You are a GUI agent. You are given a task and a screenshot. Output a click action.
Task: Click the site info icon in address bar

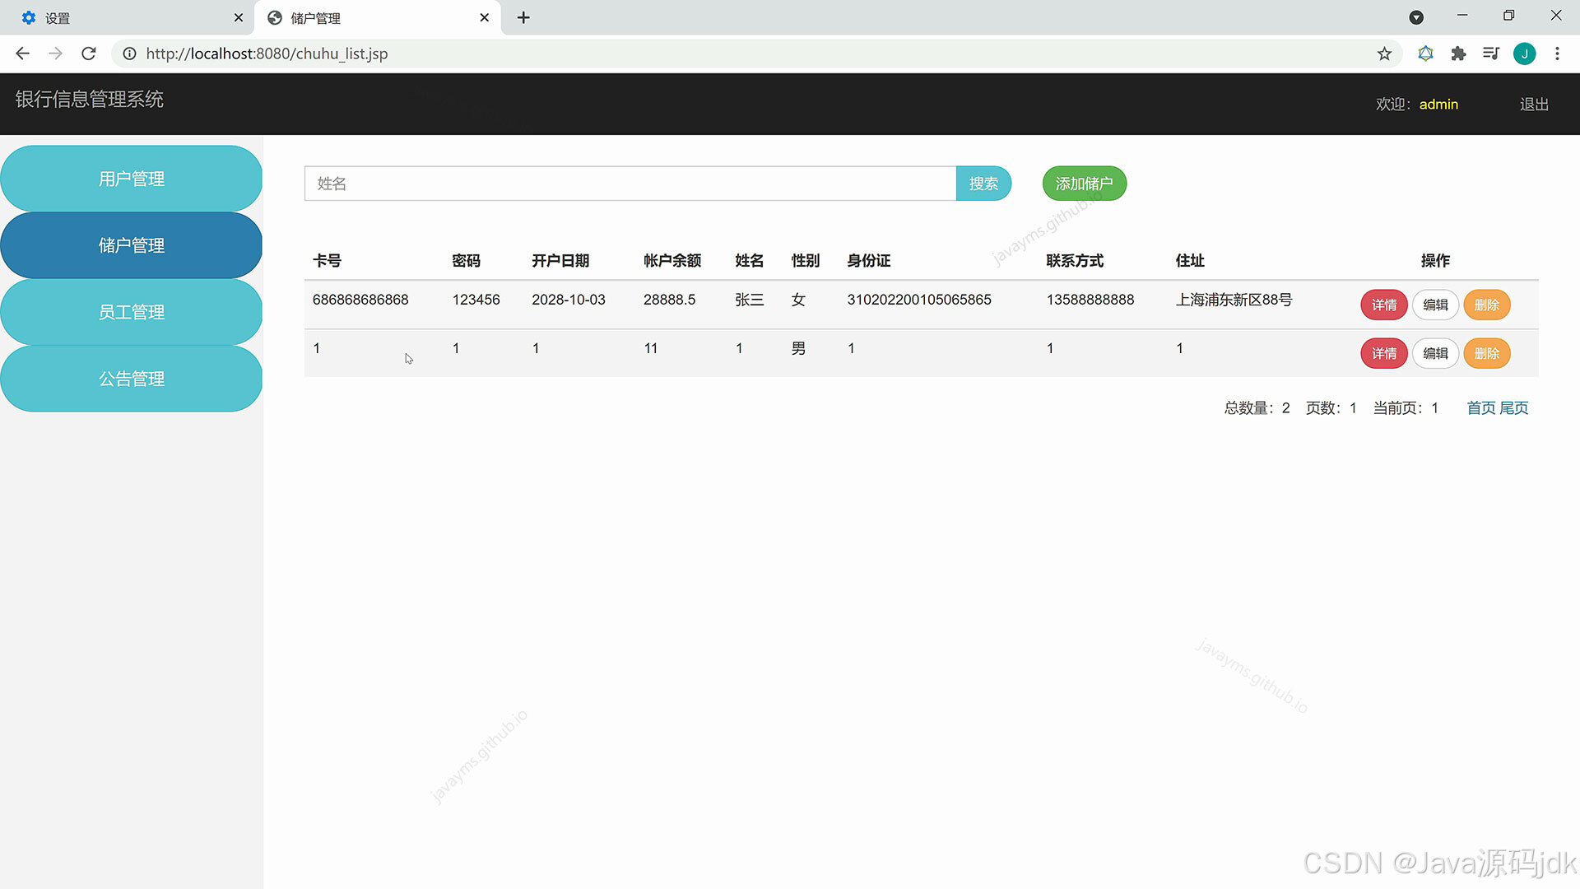coord(129,54)
